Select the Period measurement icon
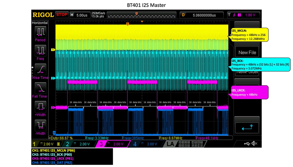Viewport: 293px width, 167px height. [x=40, y=32]
